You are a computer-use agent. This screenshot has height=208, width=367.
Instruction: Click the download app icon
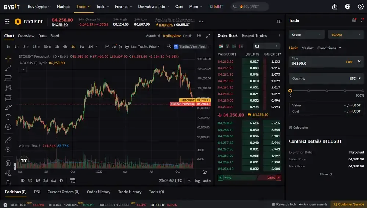tap(335, 7)
